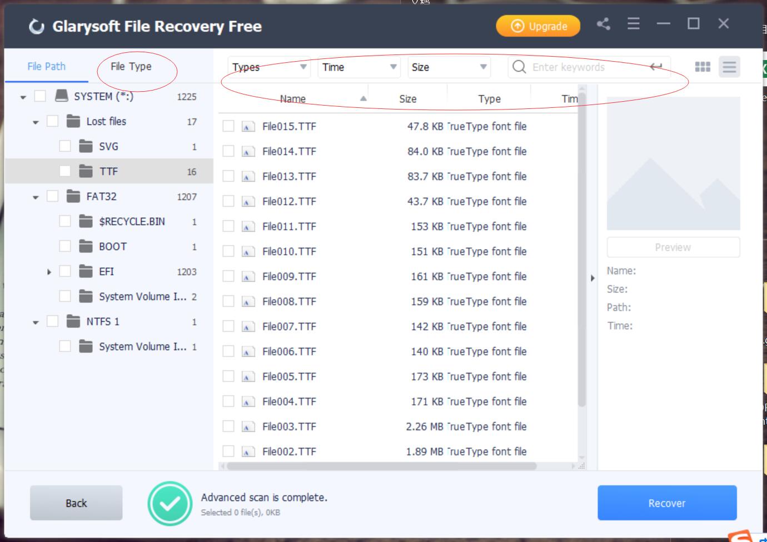The height and width of the screenshot is (542, 767).
Task: Click the share icon in title bar
Action: [603, 24]
